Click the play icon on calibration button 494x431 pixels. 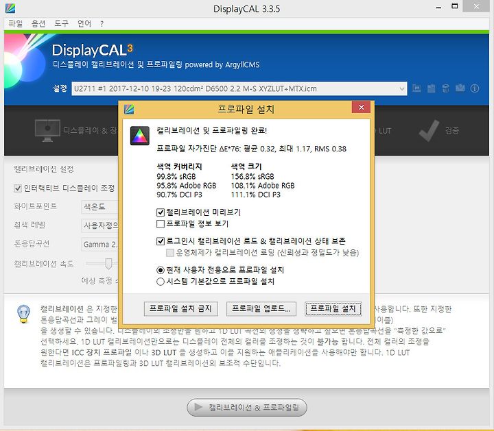[x=198, y=407]
